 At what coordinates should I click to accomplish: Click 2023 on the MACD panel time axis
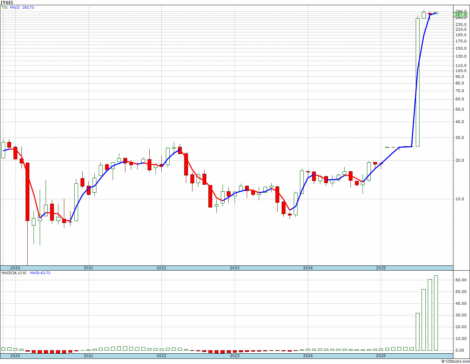click(x=235, y=356)
